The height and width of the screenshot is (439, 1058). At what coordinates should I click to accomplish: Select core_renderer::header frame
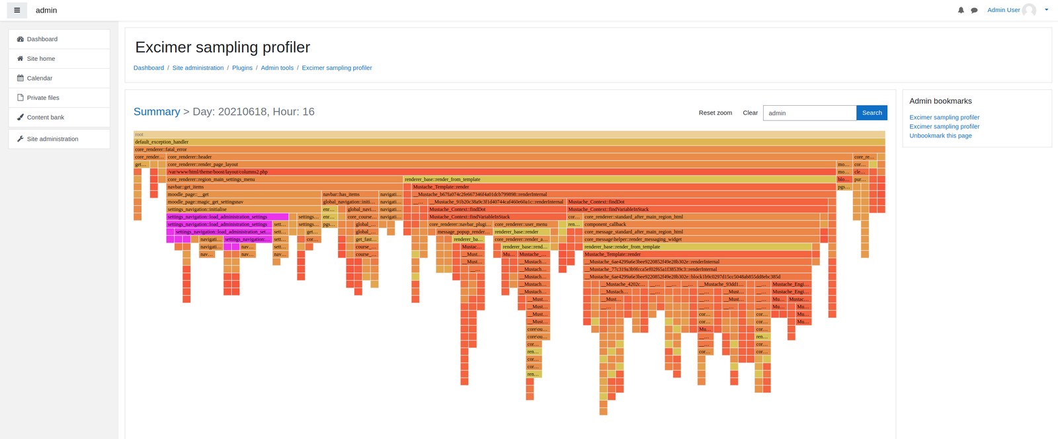509,157
